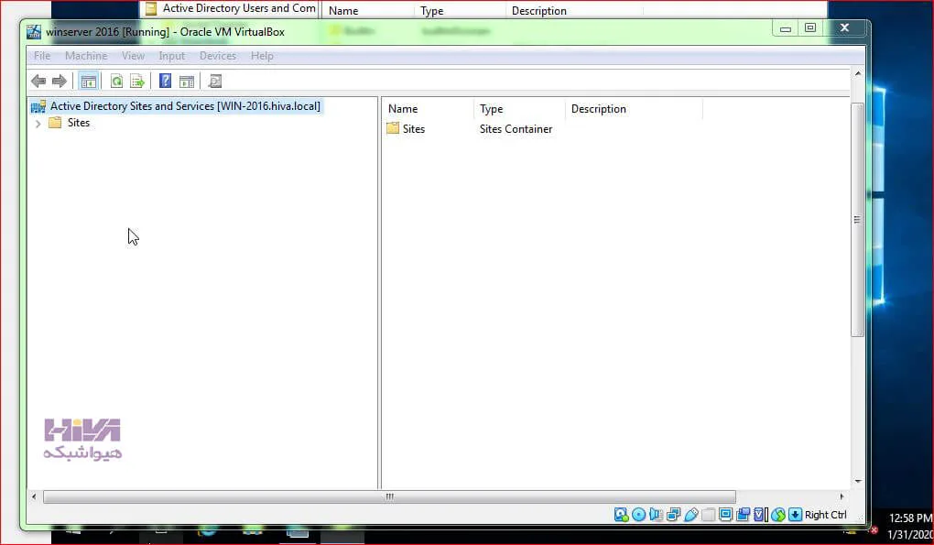Click the Forward arrow in the toolbar
This screenshot has width=934, height=545.
tap(60, 81)
